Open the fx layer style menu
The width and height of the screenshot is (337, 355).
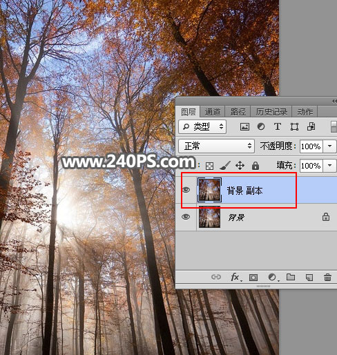point(235,277)
